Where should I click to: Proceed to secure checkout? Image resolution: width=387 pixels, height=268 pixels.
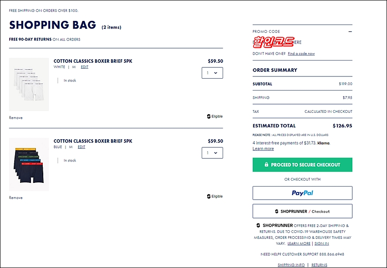[x=302, y=165]
